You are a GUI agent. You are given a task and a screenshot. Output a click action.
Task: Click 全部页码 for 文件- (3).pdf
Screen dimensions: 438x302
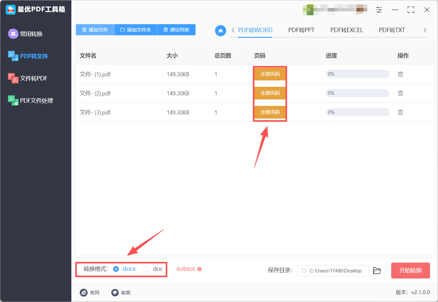(x=270, y=112)
